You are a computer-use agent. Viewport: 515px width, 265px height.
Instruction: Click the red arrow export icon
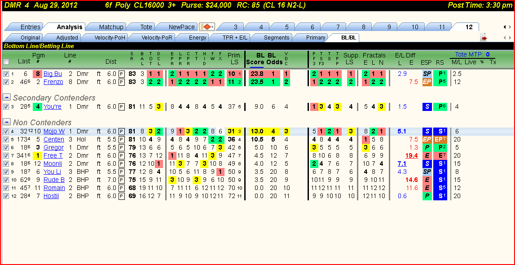click(484, 38)
